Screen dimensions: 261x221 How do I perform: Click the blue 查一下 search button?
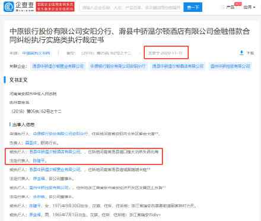193,7
